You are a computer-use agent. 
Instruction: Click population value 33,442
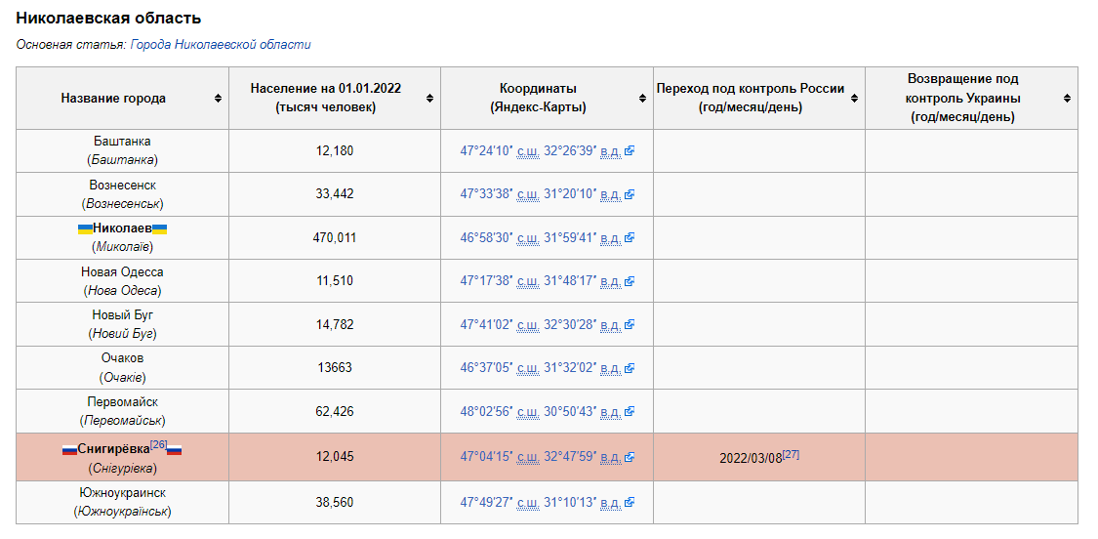coord(335,194)
